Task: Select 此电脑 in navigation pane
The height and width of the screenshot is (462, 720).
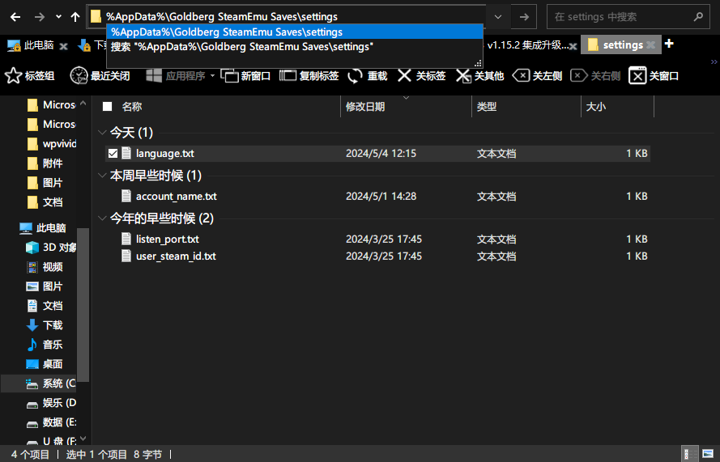Action: point(43,228)
